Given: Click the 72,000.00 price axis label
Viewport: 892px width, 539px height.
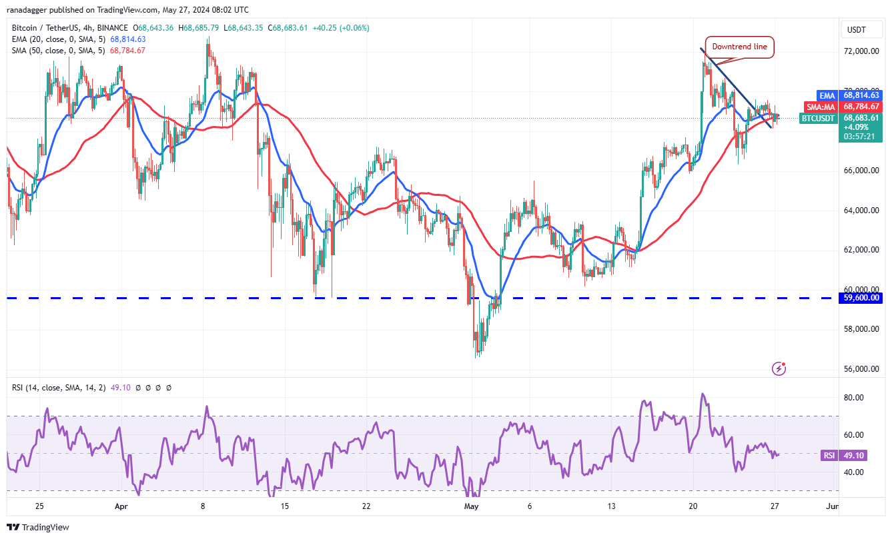Looking at the screenshot, I should (x=862, y=51).
